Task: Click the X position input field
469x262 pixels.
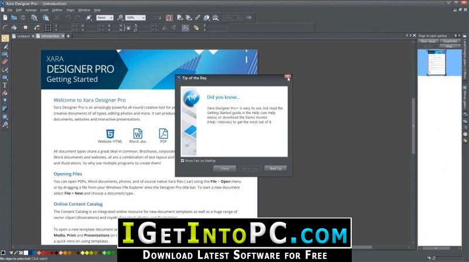Action: coord(65,26)
